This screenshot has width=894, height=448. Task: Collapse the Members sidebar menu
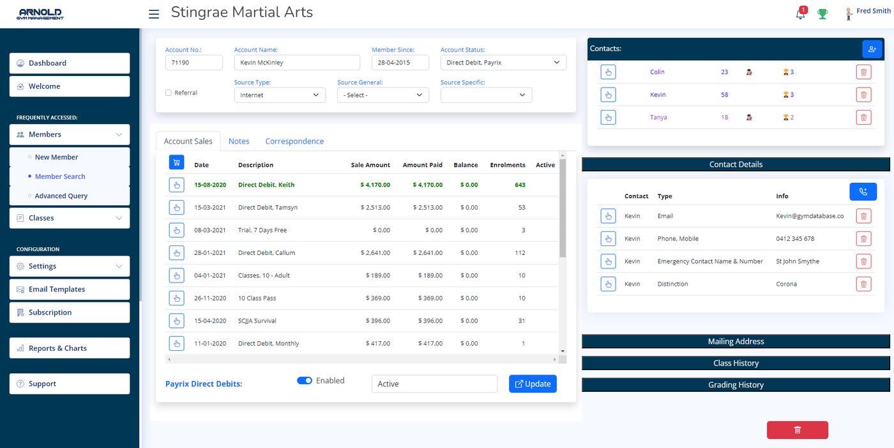[x=70, y=134]
